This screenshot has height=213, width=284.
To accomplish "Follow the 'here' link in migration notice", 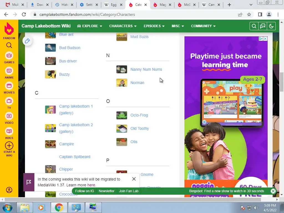I will coord(91,185).
